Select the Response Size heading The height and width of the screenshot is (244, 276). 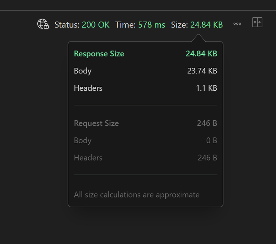[x=99, y=54]
